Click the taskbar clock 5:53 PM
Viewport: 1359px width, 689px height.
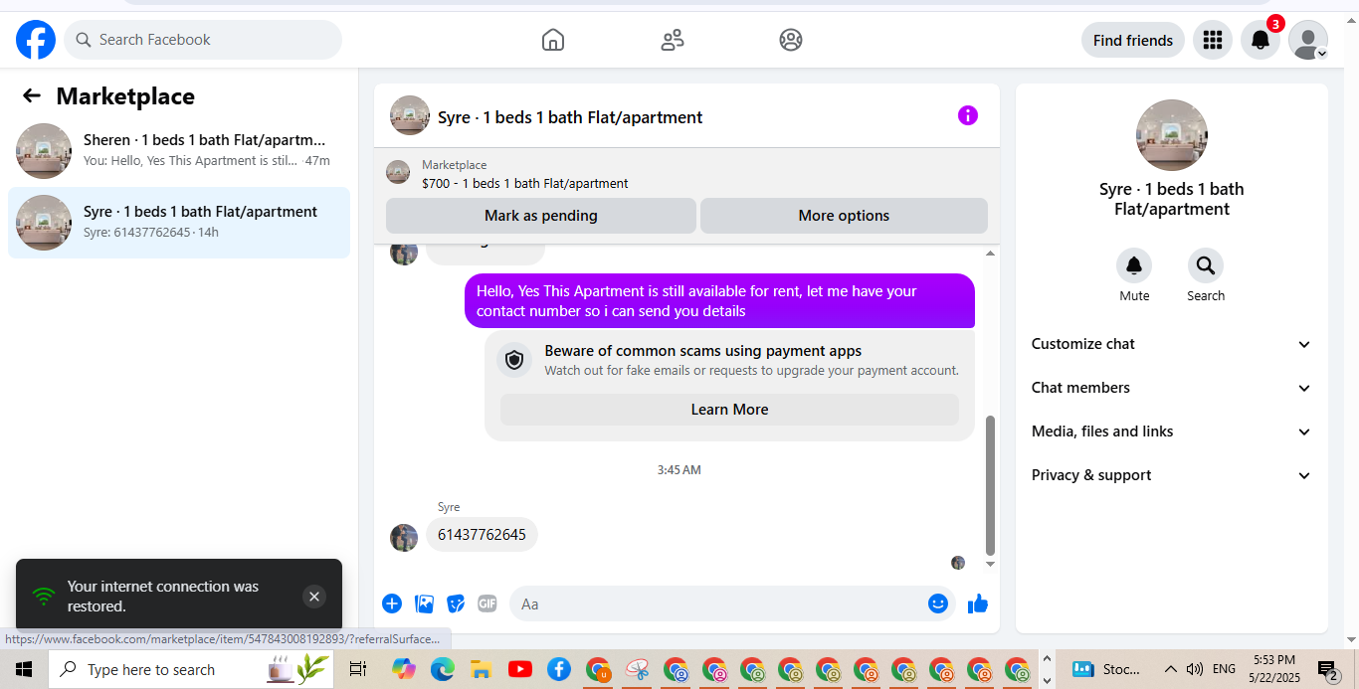1274,659
